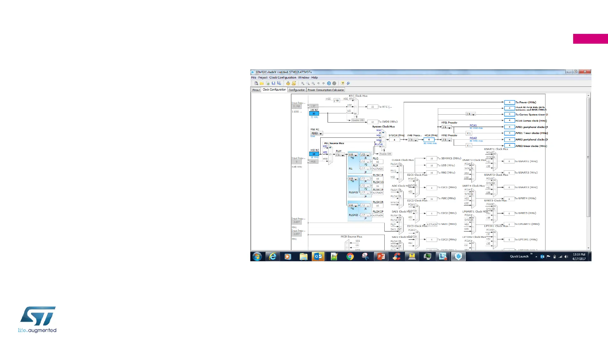The height and width of the screenshot is (342, 608).
Task: Click the Windows Start button
Action: [257, 256]
